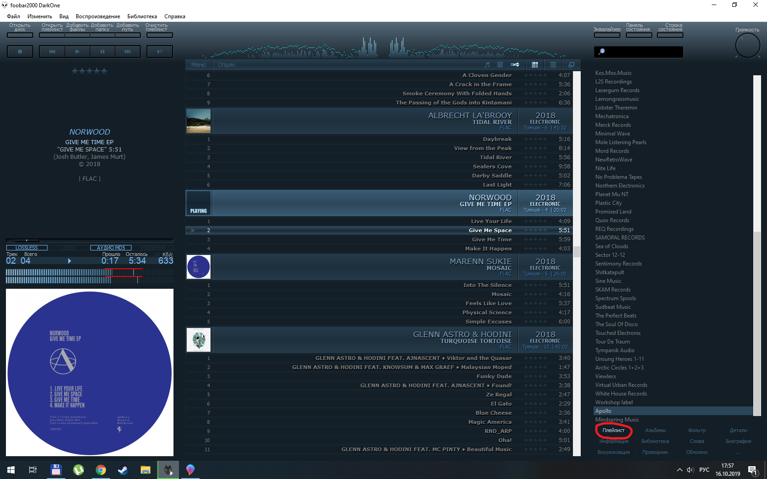Viewport: 767px width, 479px height.
Task: Show hidden tray icons chevron
Action: (x=679, y=469)
